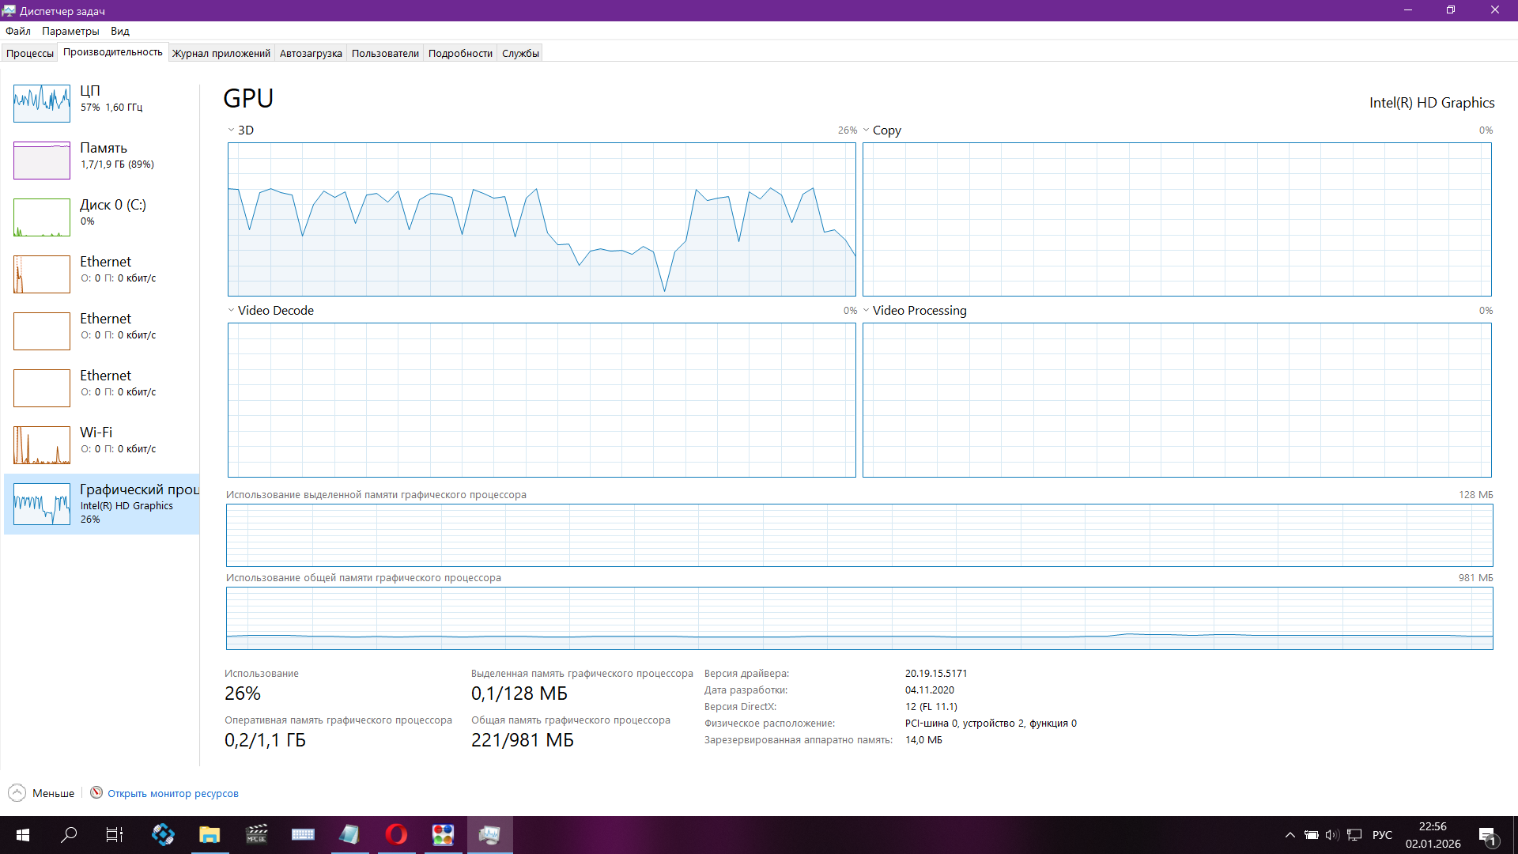Click Открыть монитор ресурсов link
Viewport: 1518px width, 854px height.
pos(173,793)
